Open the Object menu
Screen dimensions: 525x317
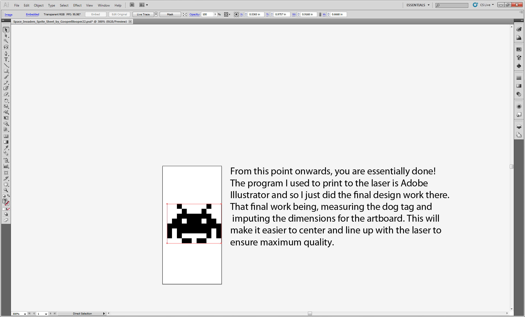tap(39, 5)
